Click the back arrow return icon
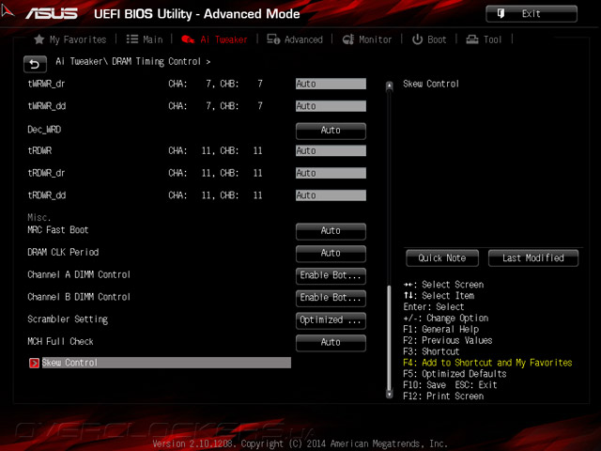The height and width of the screenshot is (451, 601). pyautogui.click(x=35, y=64)
